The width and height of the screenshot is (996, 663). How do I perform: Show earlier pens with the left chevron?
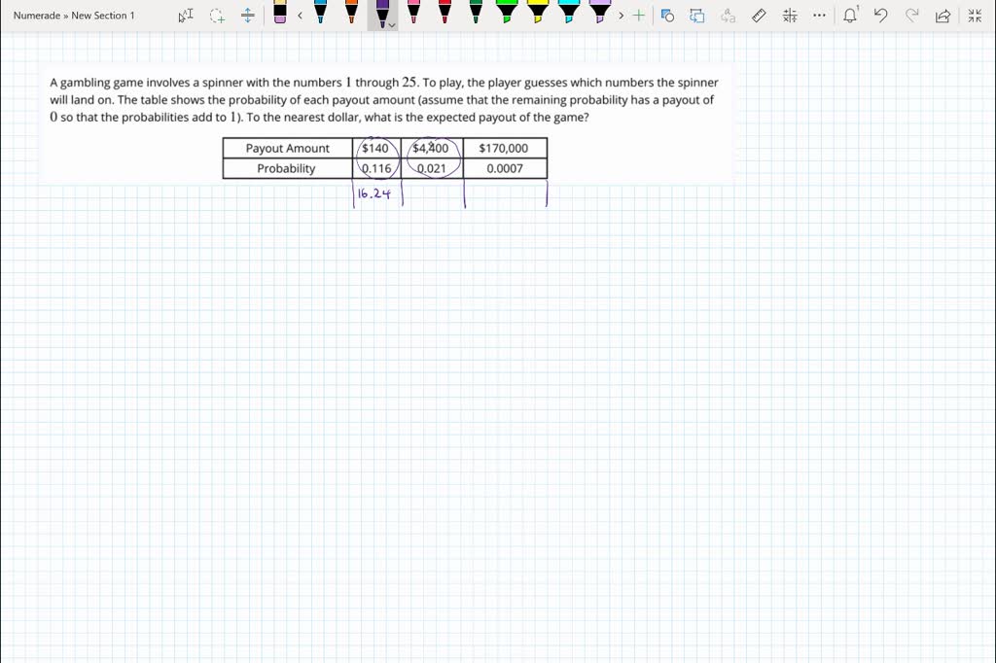300,16
